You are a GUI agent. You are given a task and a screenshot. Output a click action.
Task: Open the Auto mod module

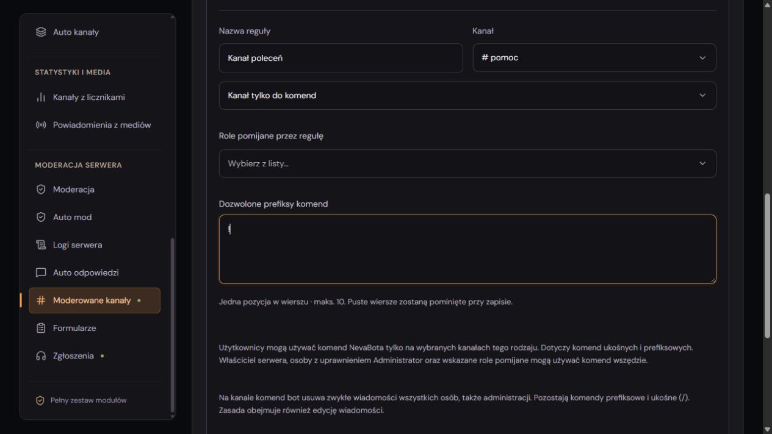[95, 217]
